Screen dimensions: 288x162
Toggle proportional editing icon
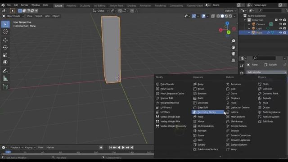(x=132, y=11)
